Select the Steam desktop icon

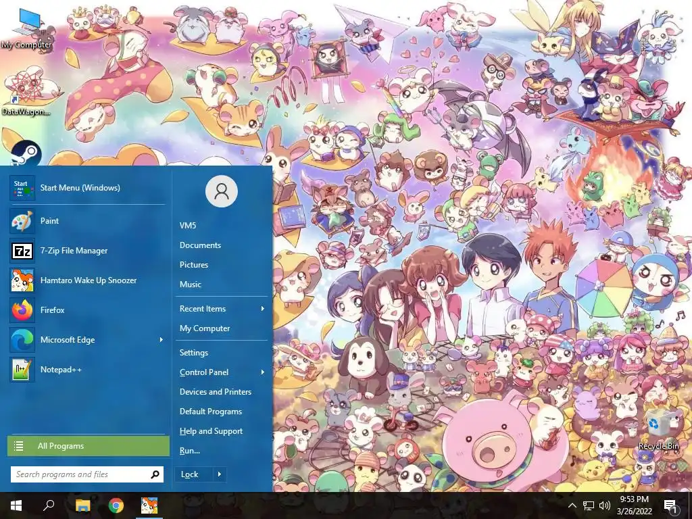[x=26, y=153]
